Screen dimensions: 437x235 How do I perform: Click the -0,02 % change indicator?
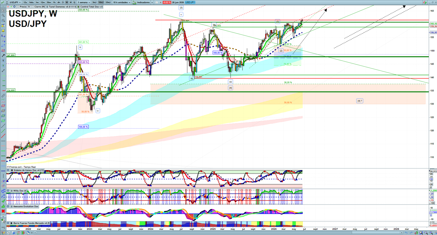167,2
